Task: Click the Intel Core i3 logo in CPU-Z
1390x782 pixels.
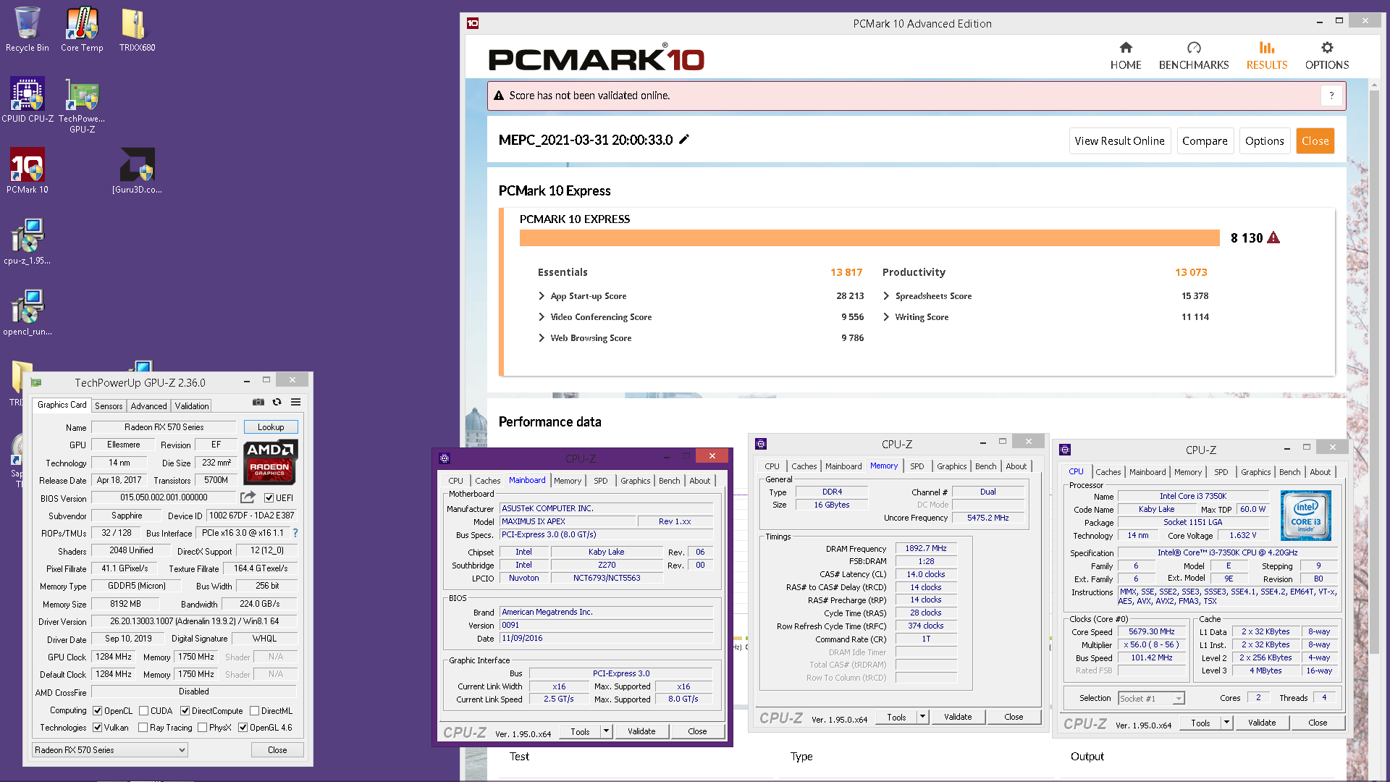Action: point(1305,516)
